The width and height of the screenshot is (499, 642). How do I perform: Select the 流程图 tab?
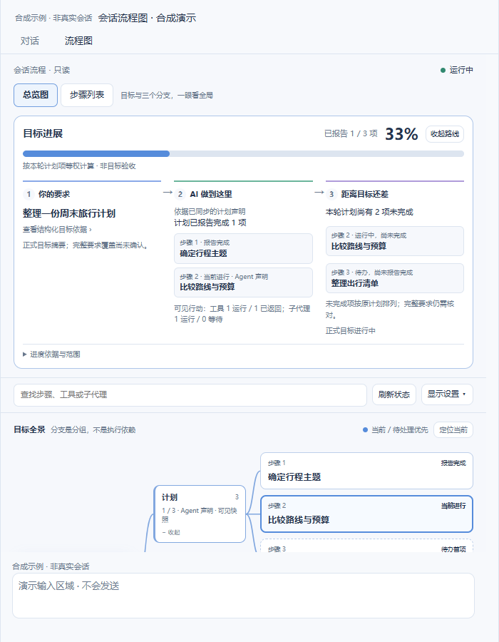(x=78, y=41)
